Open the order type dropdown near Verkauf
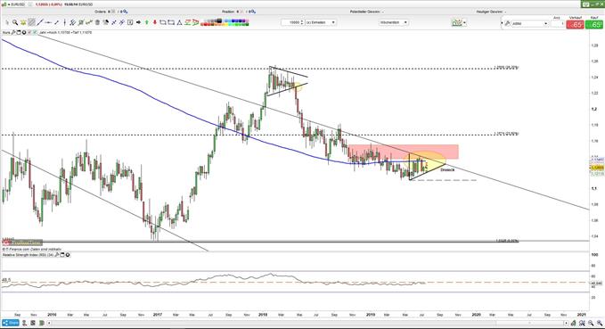Screen dimensions: 605x329 [x=529, y=23]
